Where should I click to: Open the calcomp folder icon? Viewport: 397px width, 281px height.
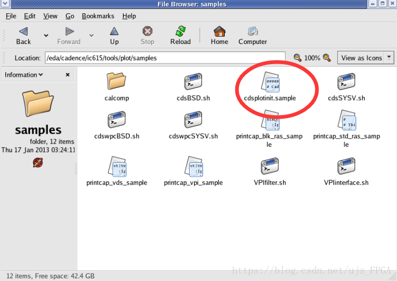pyautogui.click(x=117, y=82)
